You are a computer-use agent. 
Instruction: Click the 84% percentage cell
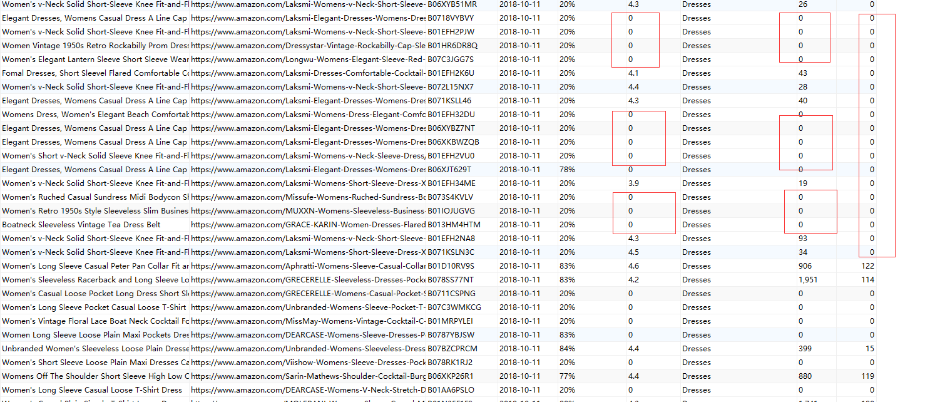coord(567,348)
